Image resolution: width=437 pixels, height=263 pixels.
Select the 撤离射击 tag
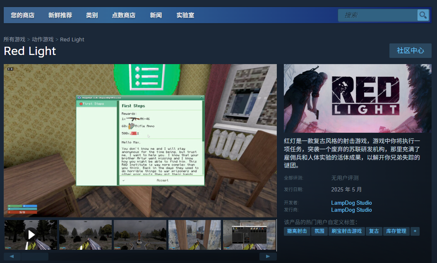click(296, 231)
